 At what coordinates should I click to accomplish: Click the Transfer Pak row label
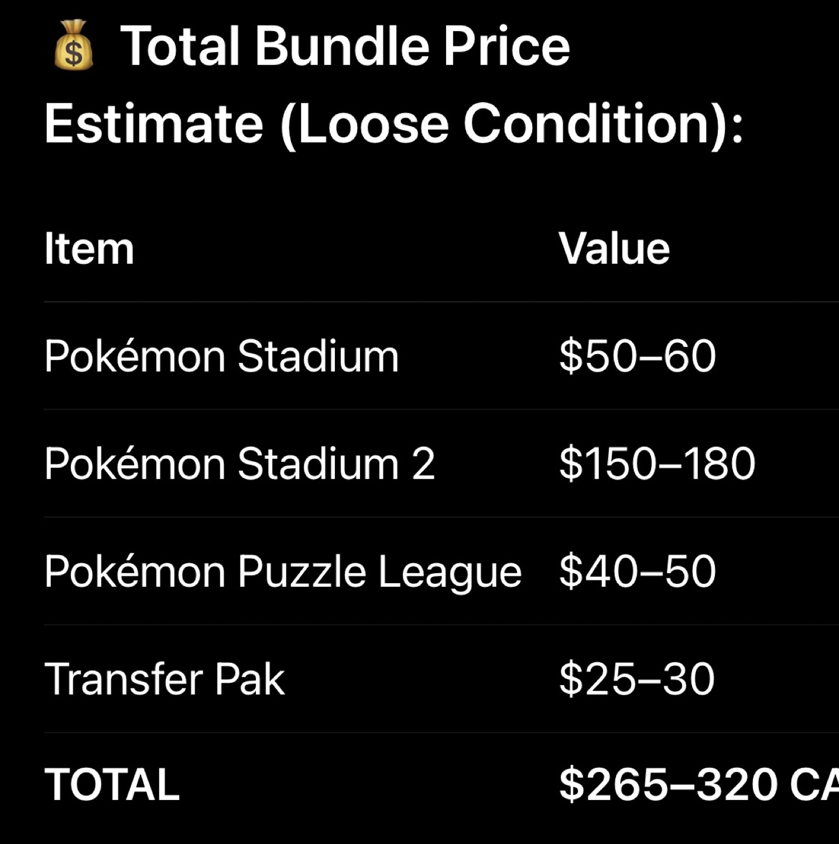[165, 679]
